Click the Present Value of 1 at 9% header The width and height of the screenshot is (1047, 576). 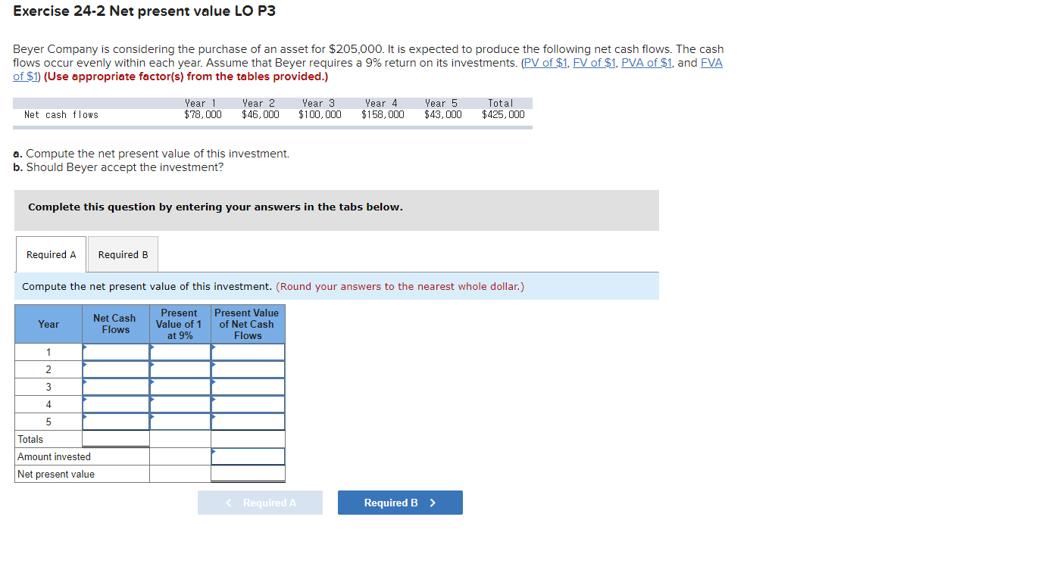pos(180,324)
